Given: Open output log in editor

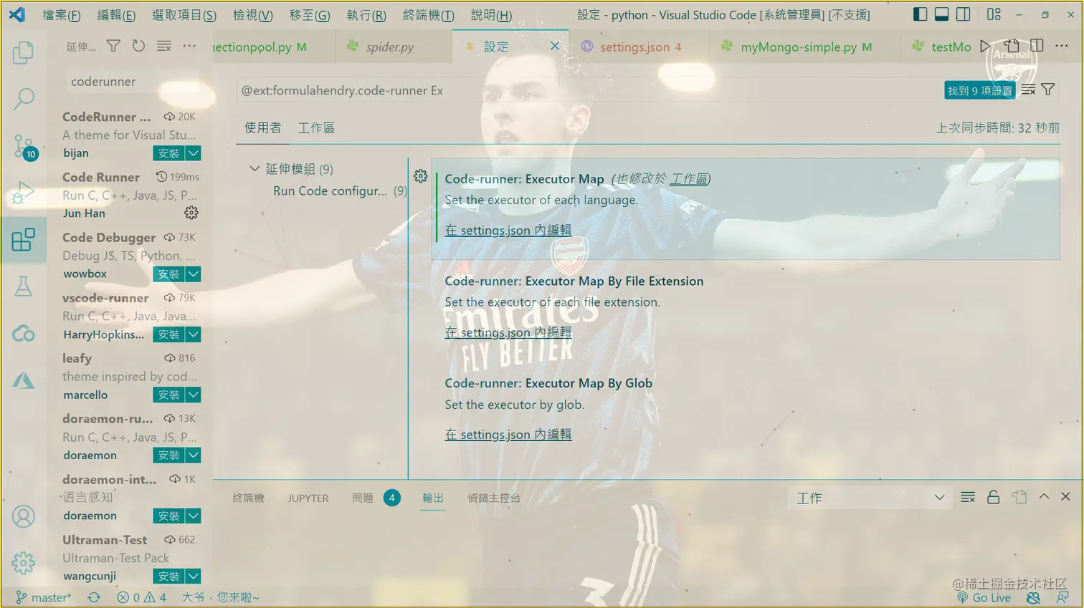Looking at the screenshot, I should click(x=1019, y=498).
